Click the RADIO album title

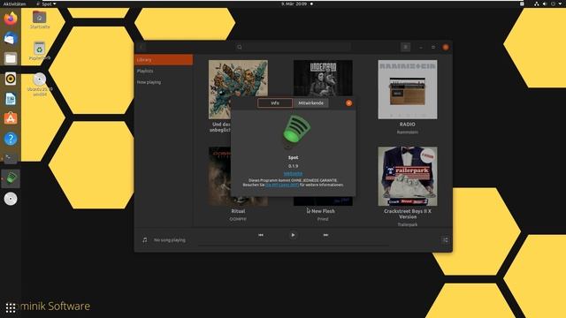[x=407, y=125]
